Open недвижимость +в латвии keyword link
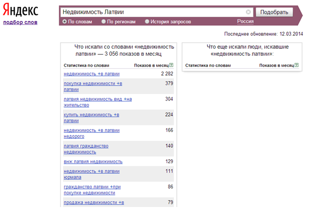This screenshot has width=312, height=208. pos(92,74)
